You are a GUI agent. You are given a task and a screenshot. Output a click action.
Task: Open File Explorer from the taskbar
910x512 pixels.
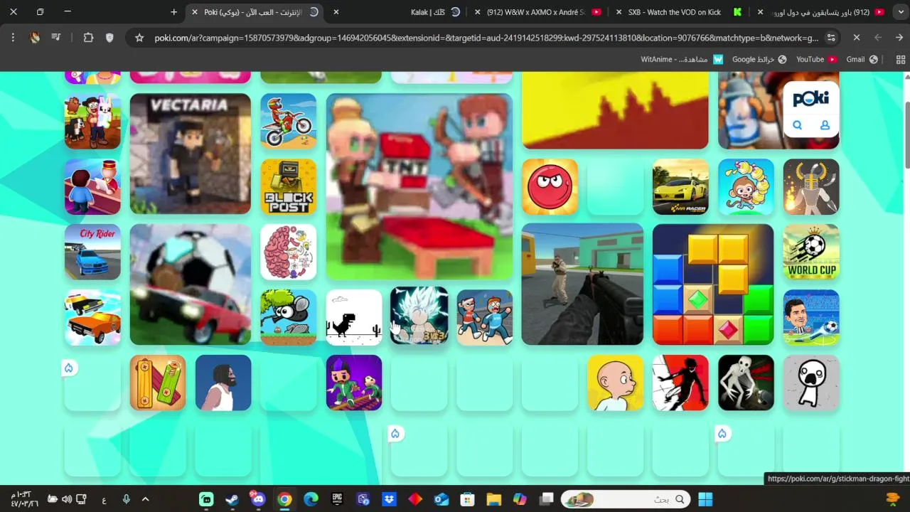(x=493, y=499)
